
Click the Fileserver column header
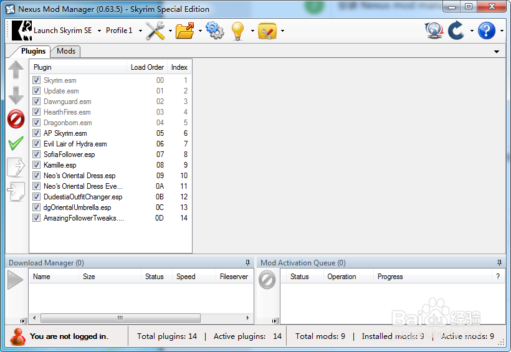pyautogui.click(x=234, y=277)
